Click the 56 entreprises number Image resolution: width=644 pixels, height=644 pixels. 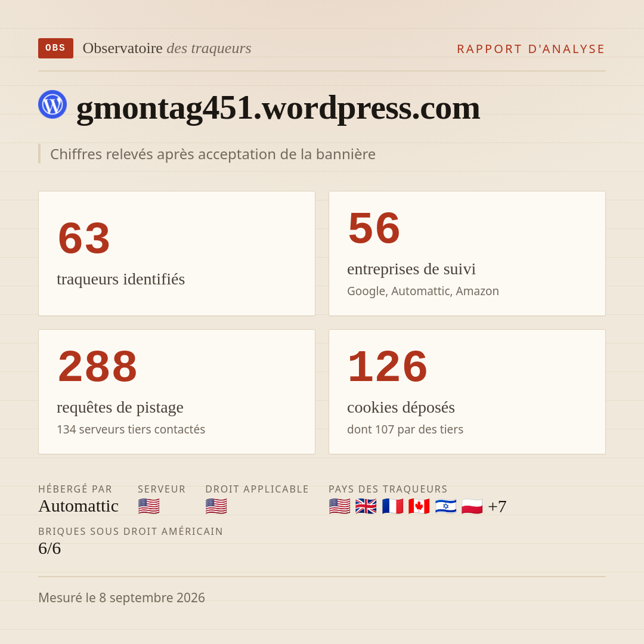374,228
